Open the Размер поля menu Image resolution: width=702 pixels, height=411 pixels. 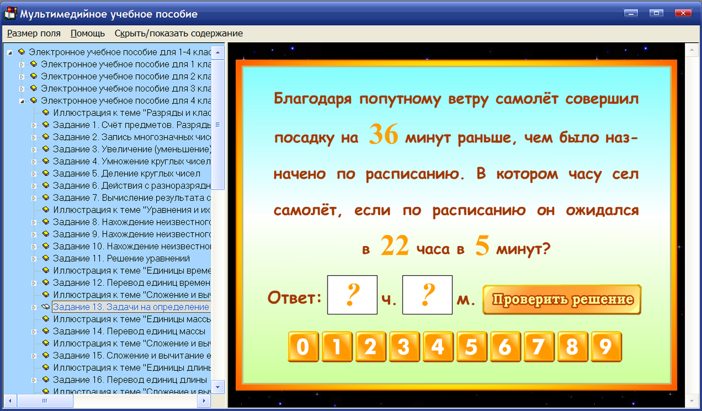coord(34,33)
